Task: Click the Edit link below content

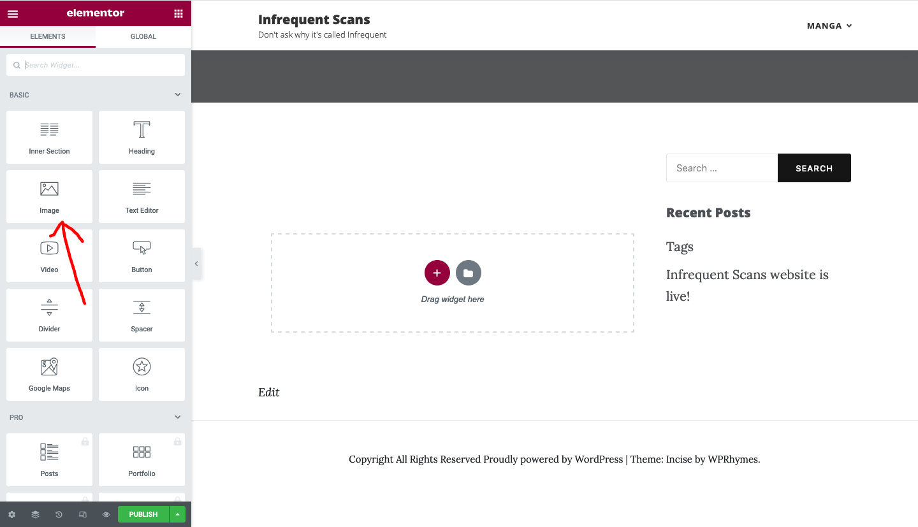Action: [x=269, y=392]
